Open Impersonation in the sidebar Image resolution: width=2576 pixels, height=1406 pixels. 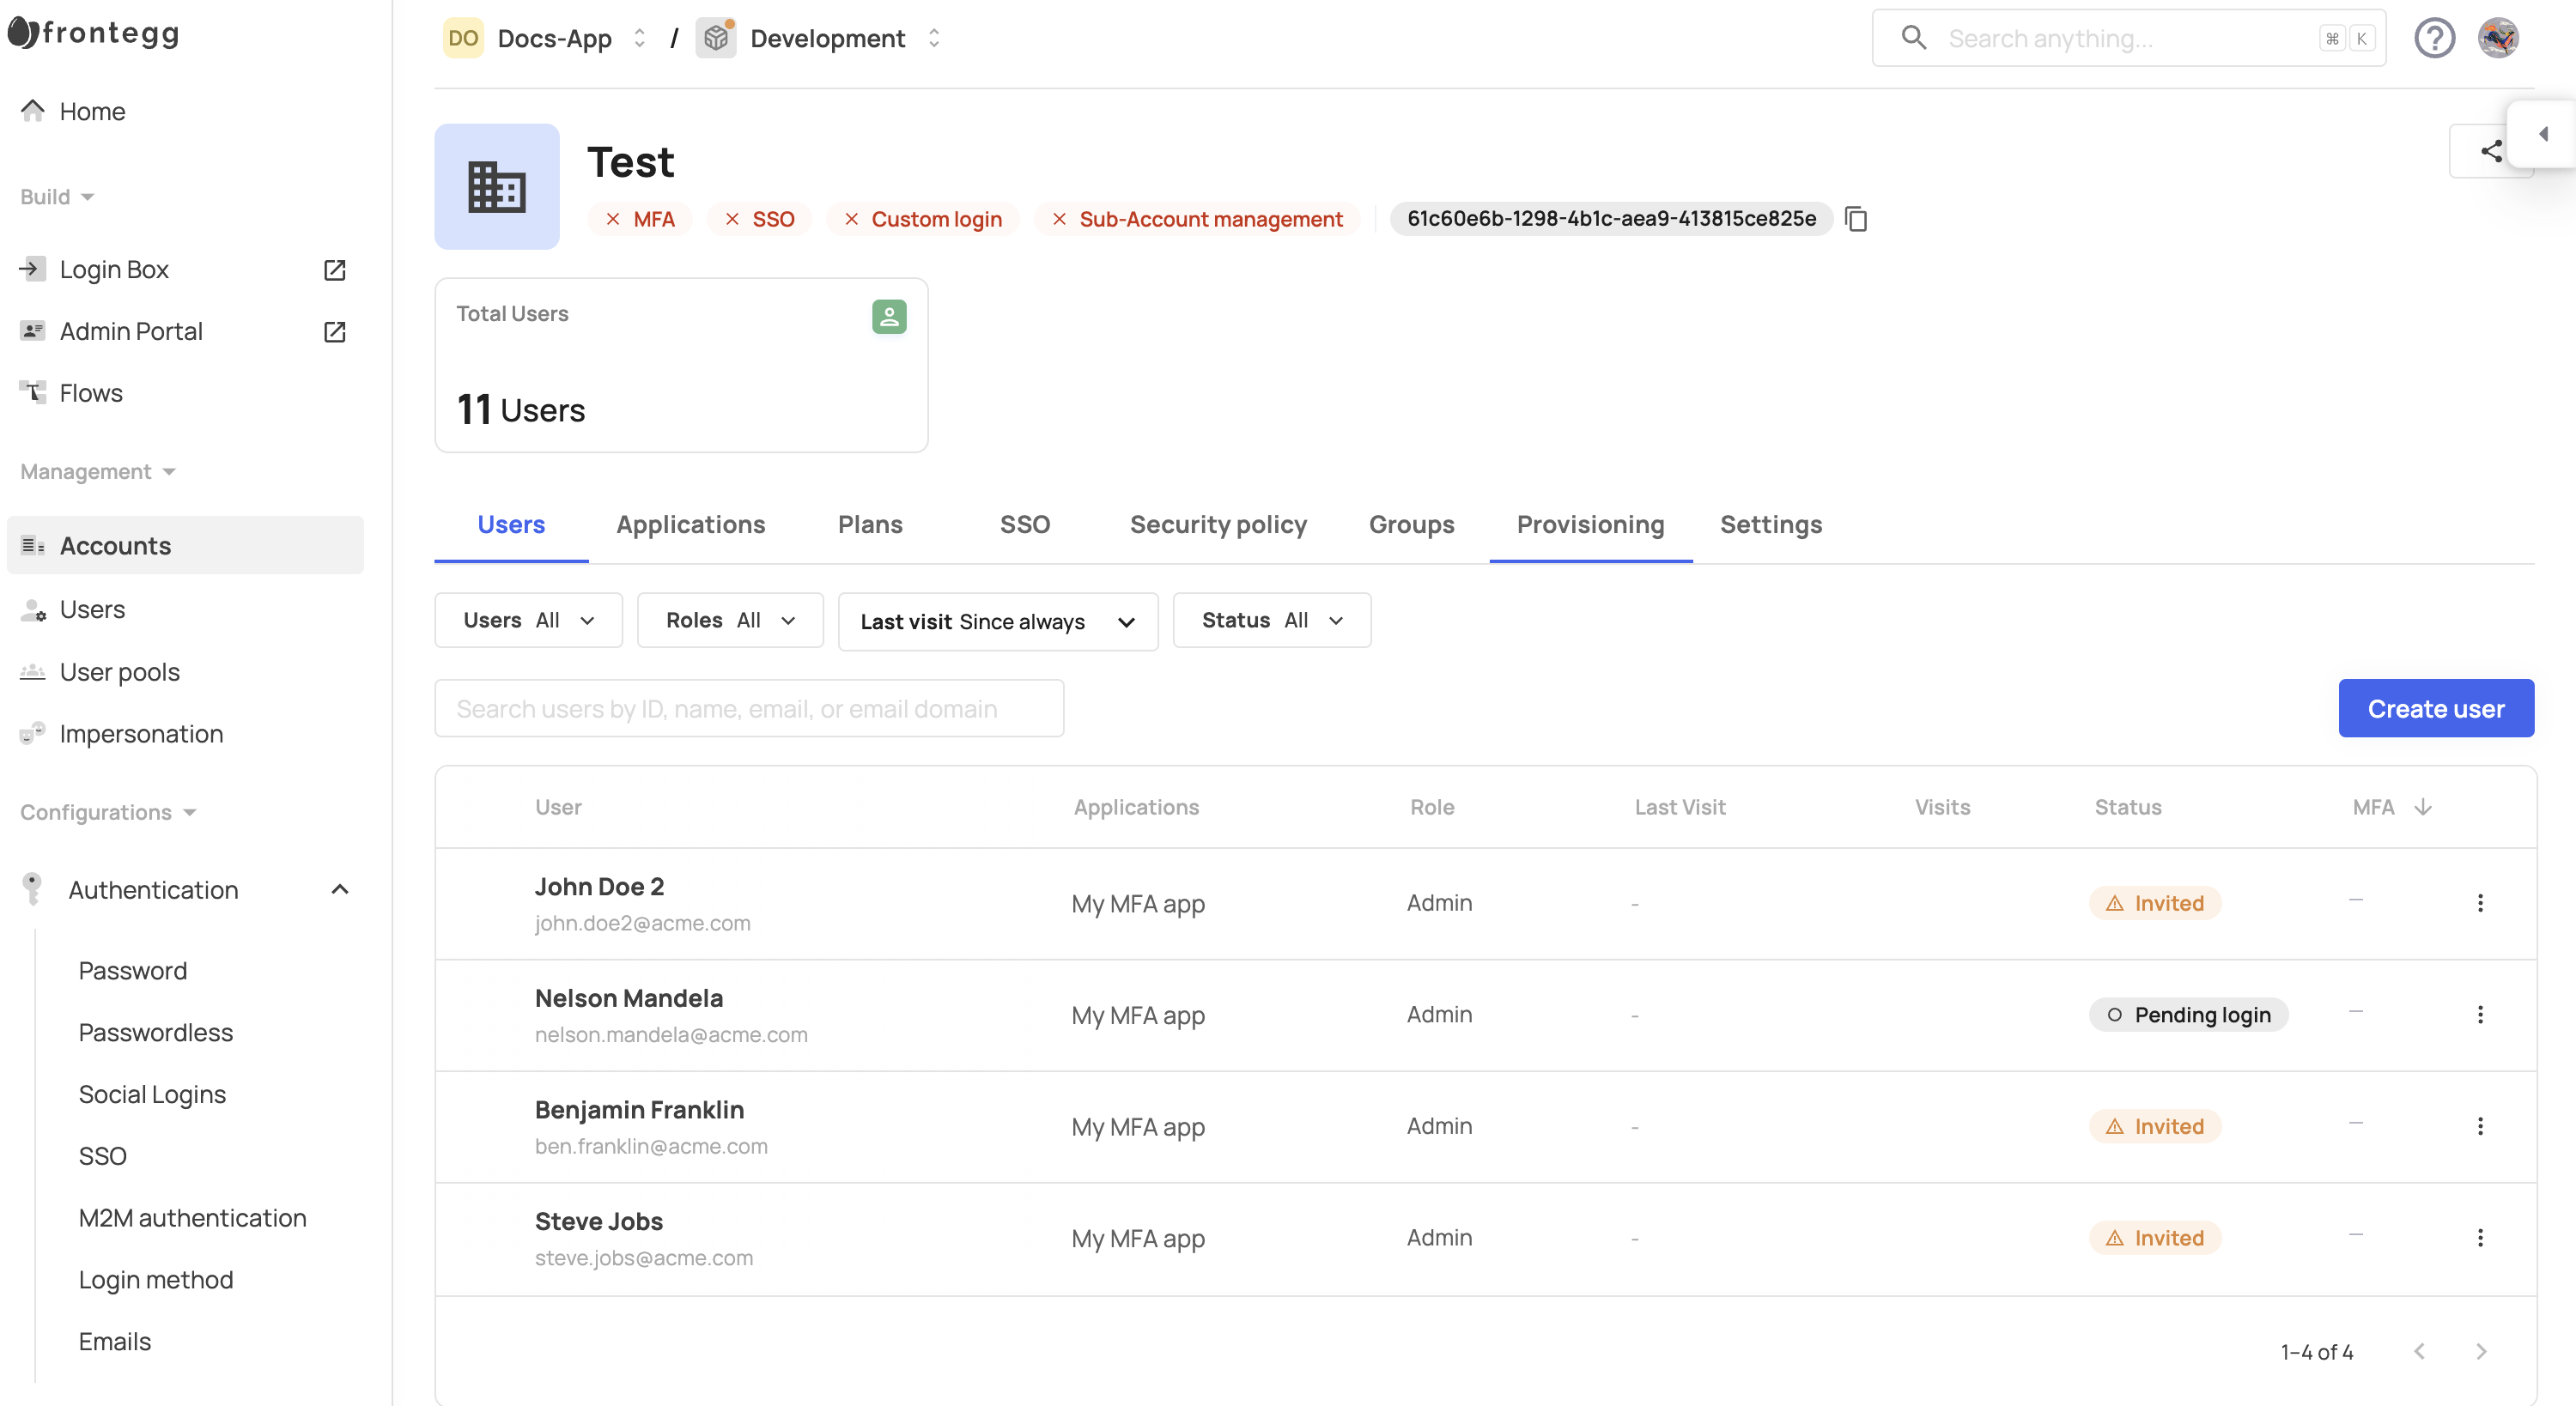(141, 734)
